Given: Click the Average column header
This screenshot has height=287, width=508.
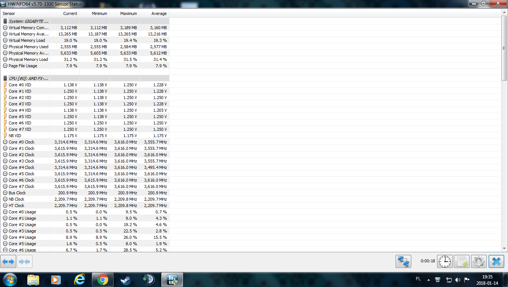Looking at the screenshot, I should (x=154, y=13).
